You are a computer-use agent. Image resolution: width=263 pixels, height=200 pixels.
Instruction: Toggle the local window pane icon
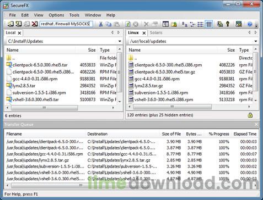[x=165, y=24]
